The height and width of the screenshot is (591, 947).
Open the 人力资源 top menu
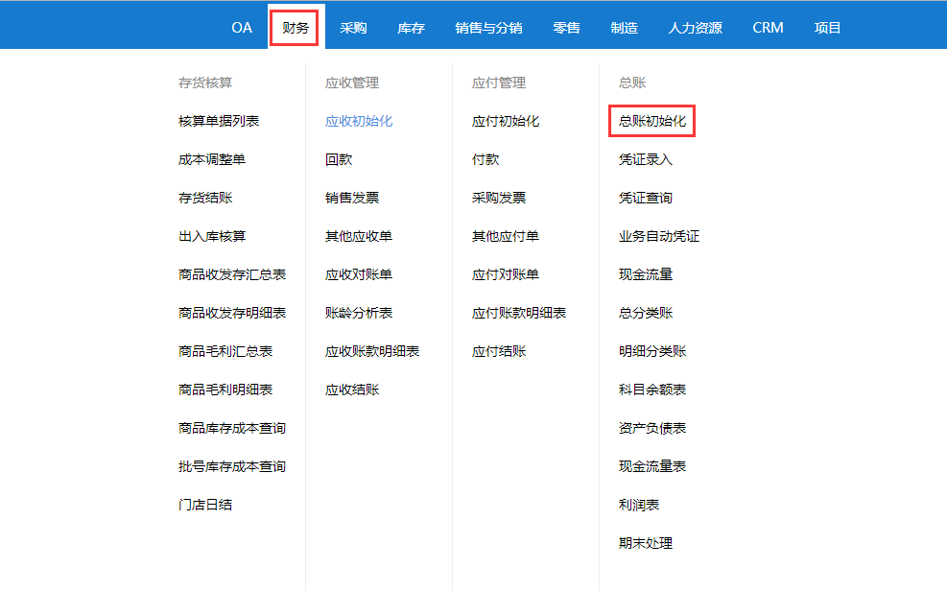coord(696,28)
